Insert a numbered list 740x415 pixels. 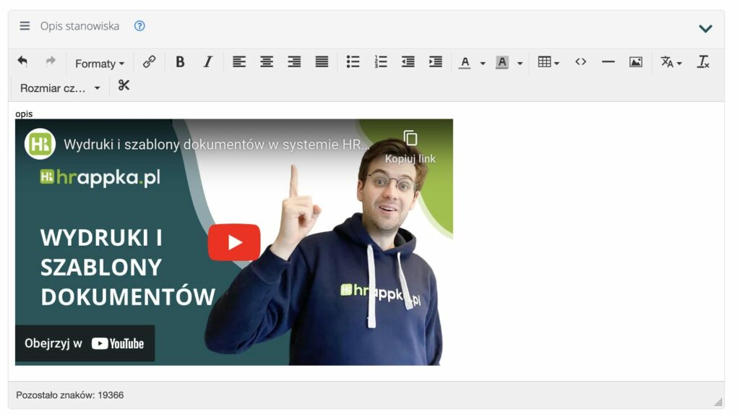381,62
